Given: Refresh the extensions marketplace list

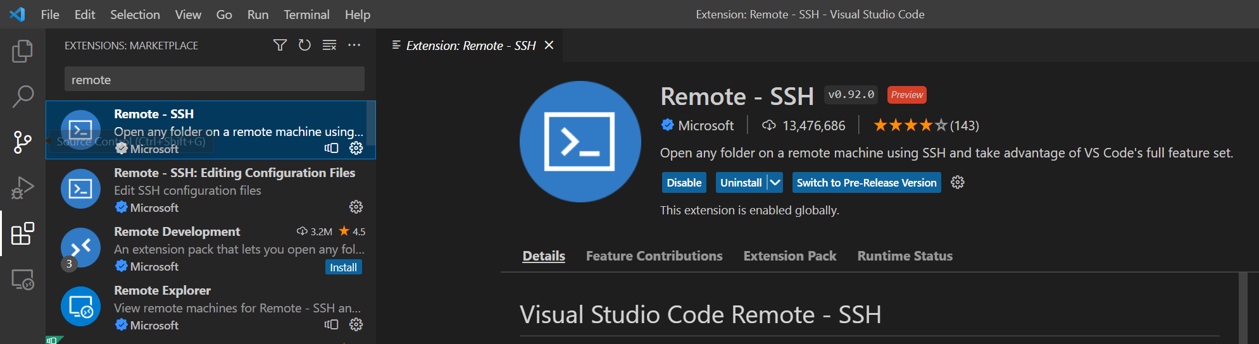Looking at the screenshot, I should [x=304, y=45].
